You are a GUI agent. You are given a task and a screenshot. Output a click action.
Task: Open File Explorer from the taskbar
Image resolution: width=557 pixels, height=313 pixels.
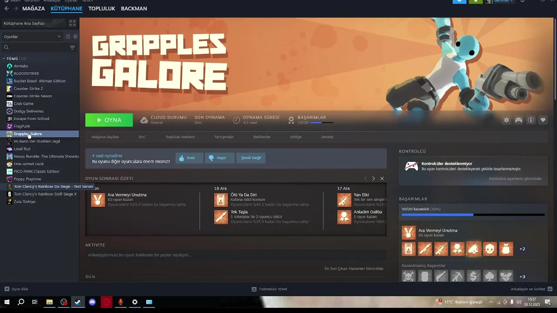tap(50, 302)
